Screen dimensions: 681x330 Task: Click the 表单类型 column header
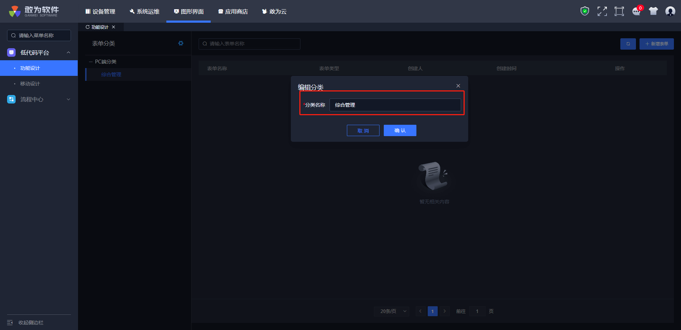click(329, 68)
